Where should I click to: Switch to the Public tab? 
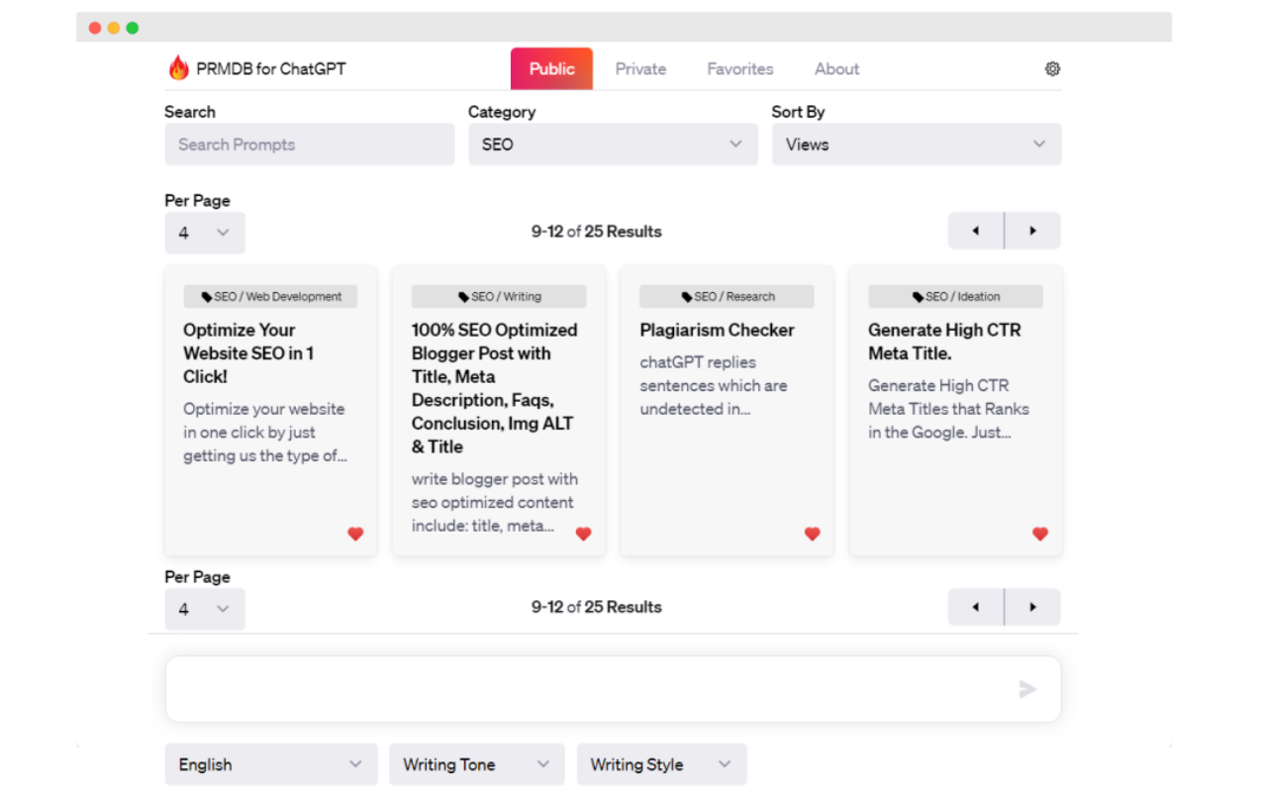click(551, 68)
